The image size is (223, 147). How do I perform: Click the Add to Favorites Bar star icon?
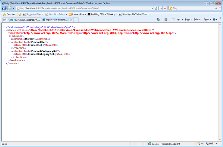[x=20, y=14]
